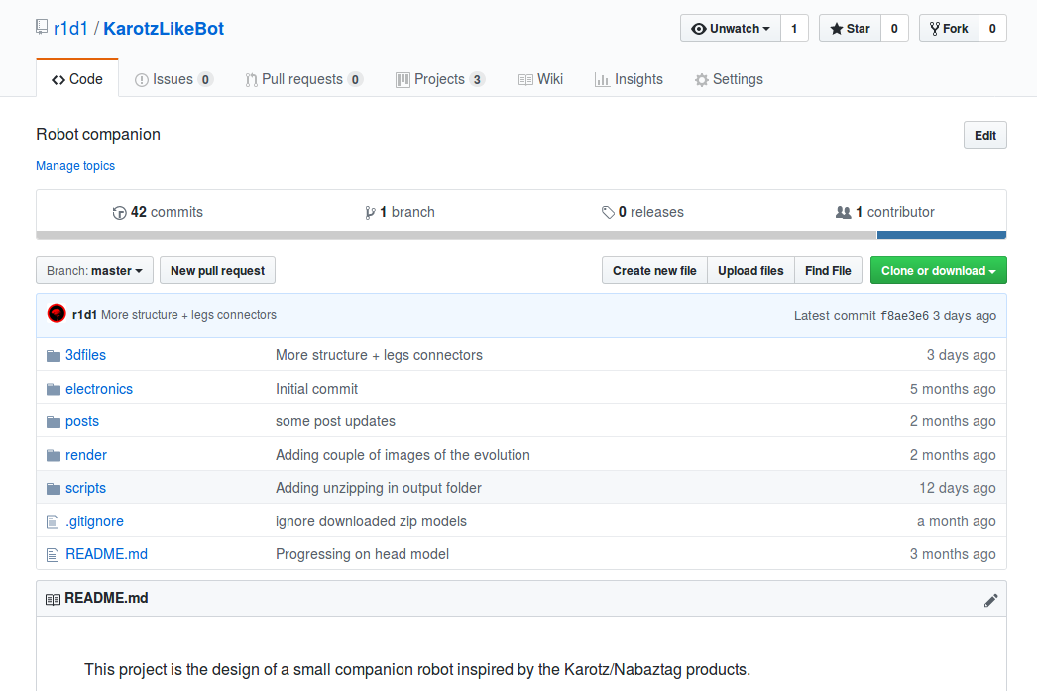The image size is (1037, 691).
Task: Click the Find File button
Action: [x=828, y=270]
